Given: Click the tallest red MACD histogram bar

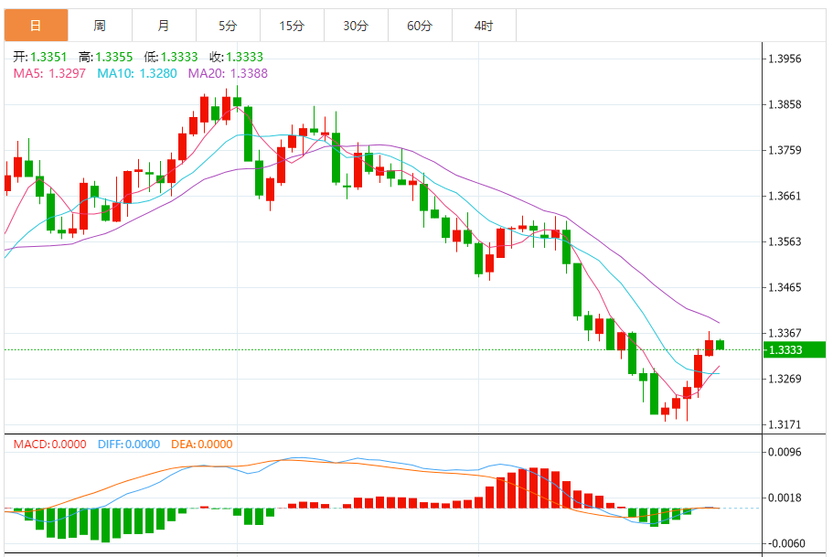Looking at the screenshot, I should tap(533, 487).
